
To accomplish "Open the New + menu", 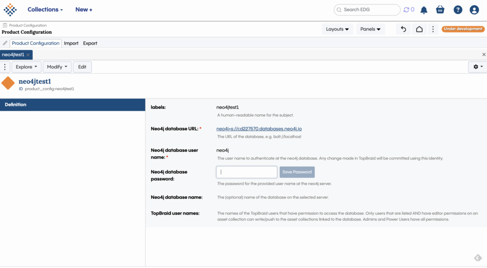I will pos(84,10).
